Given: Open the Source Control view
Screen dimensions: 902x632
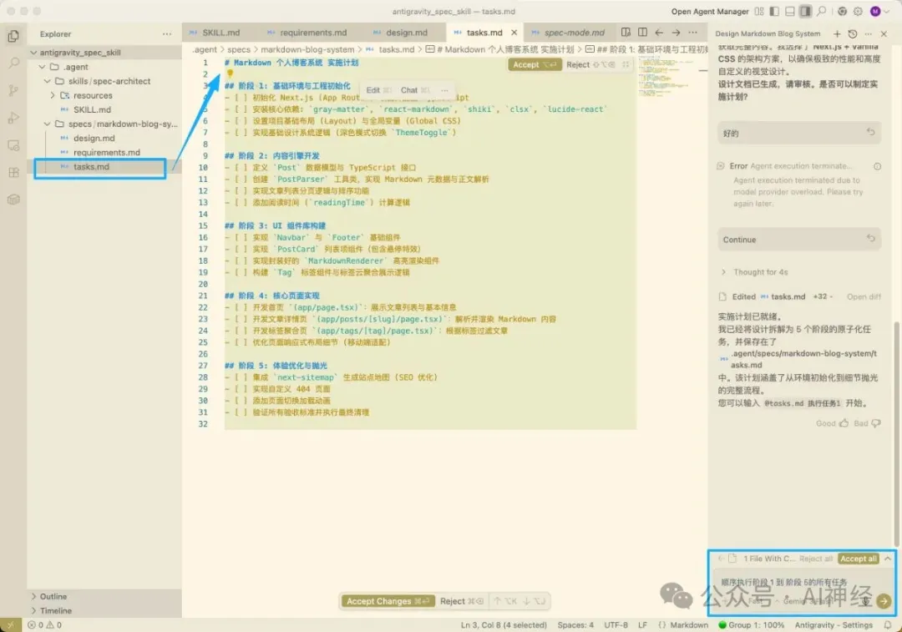Looking at the screenshot, I should coord(13,90).
